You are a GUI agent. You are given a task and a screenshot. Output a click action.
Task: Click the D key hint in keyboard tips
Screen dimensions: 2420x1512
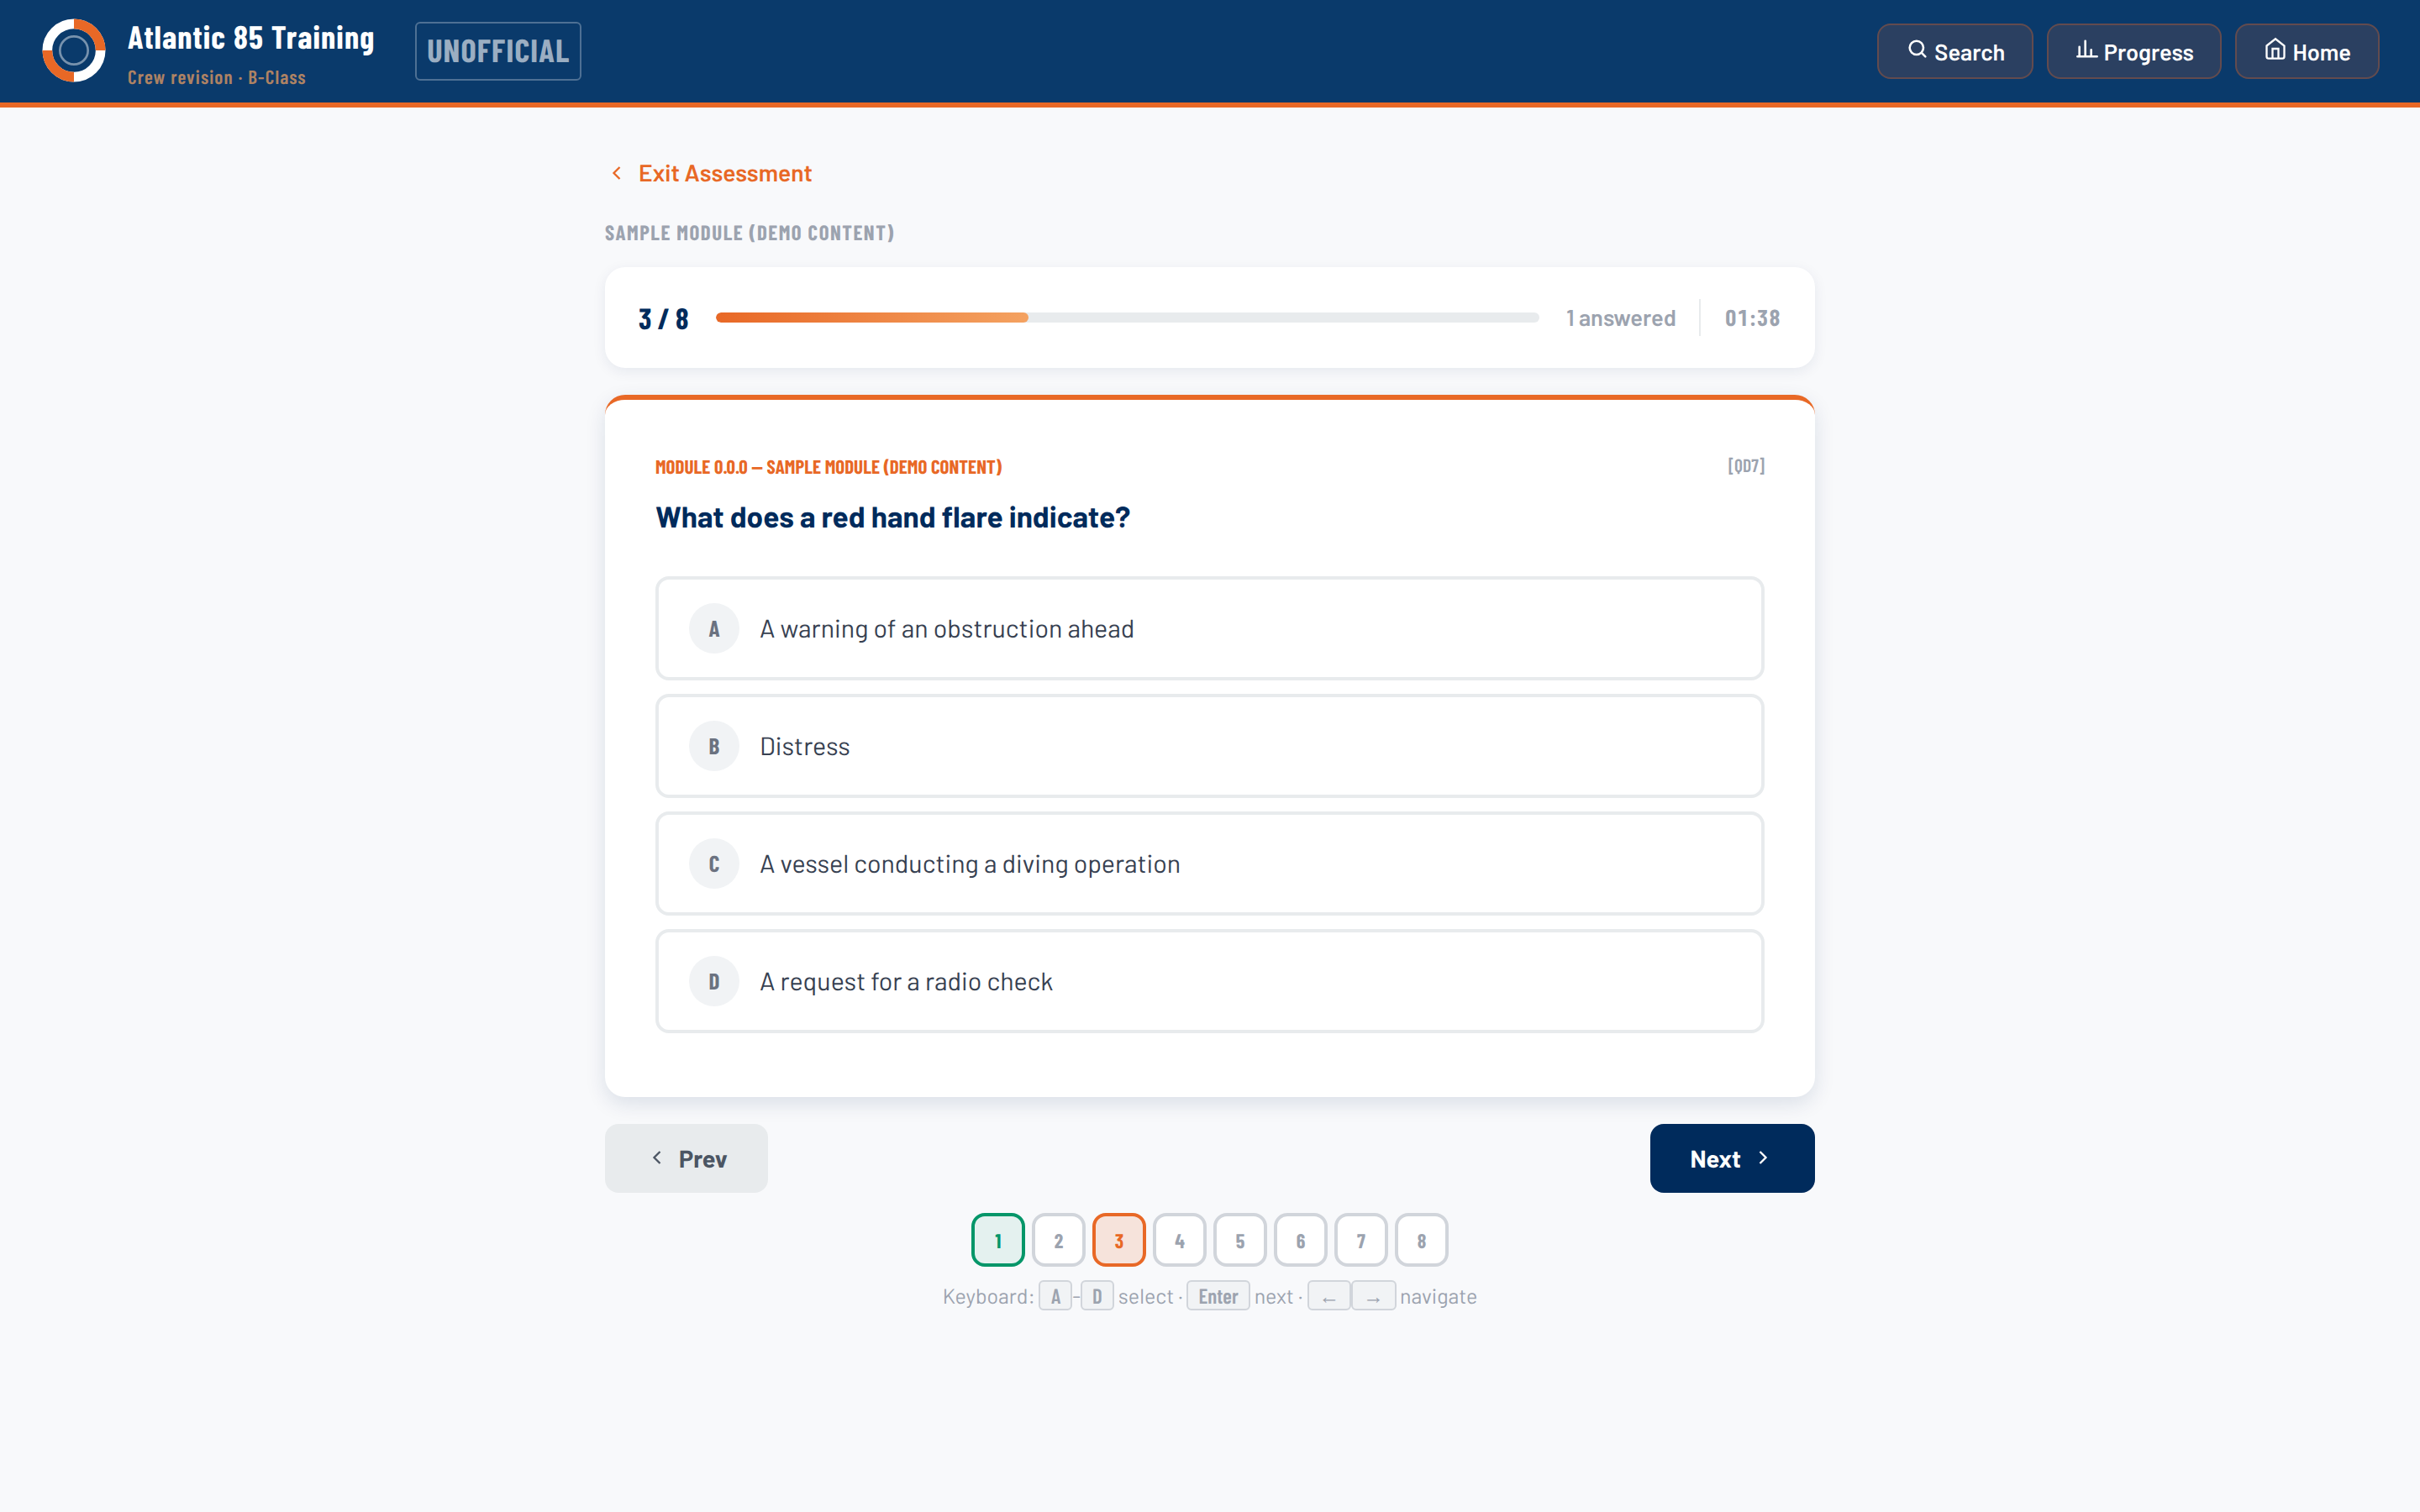coord(1097,1296)
